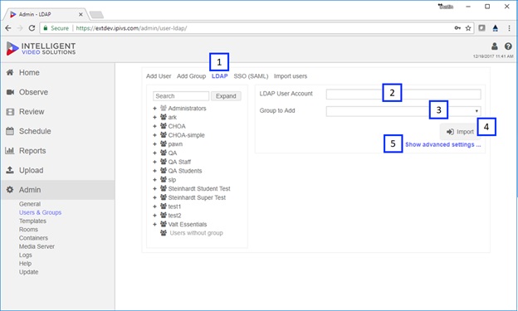518x311 pixels.
Task: Click the extension icon beside the star
Action: (482, 28)
